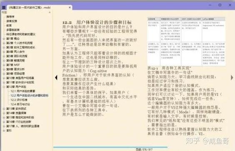Close the 构建之法 .mobi tab

point(70,7)
